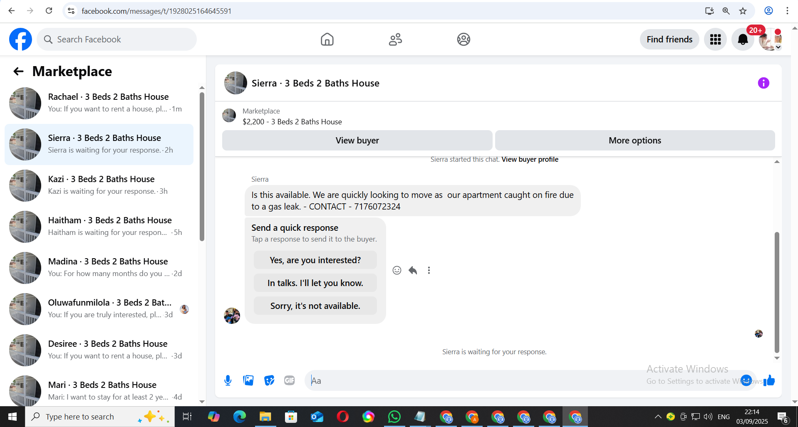Record a voice clip with the microphone icon
The width and height of the screenshot is (798, 427).
[x=228, y=380]
